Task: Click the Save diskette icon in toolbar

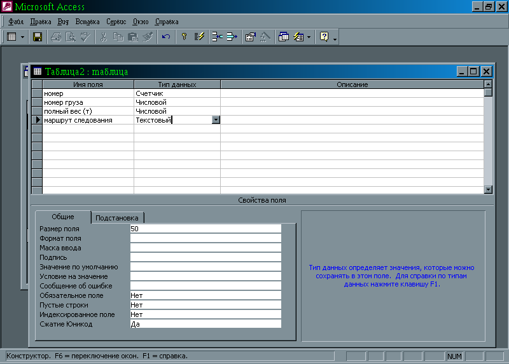Action: click(x=38, y=37)
